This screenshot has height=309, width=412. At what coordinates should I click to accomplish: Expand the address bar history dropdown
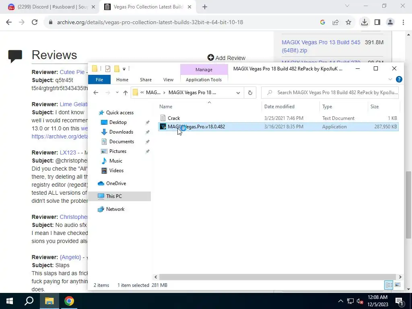238,93
